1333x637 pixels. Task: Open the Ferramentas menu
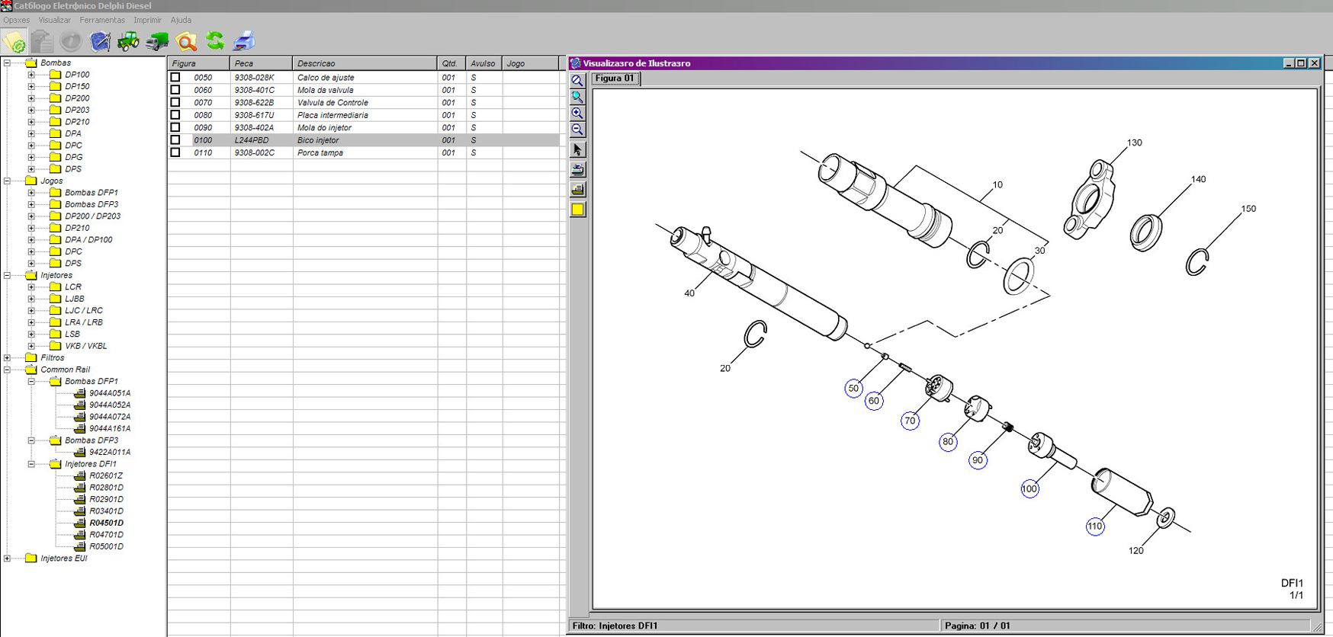pos(101,20)
